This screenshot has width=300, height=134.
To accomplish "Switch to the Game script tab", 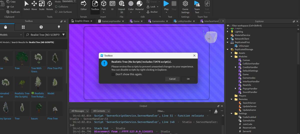I will (136, 21).
